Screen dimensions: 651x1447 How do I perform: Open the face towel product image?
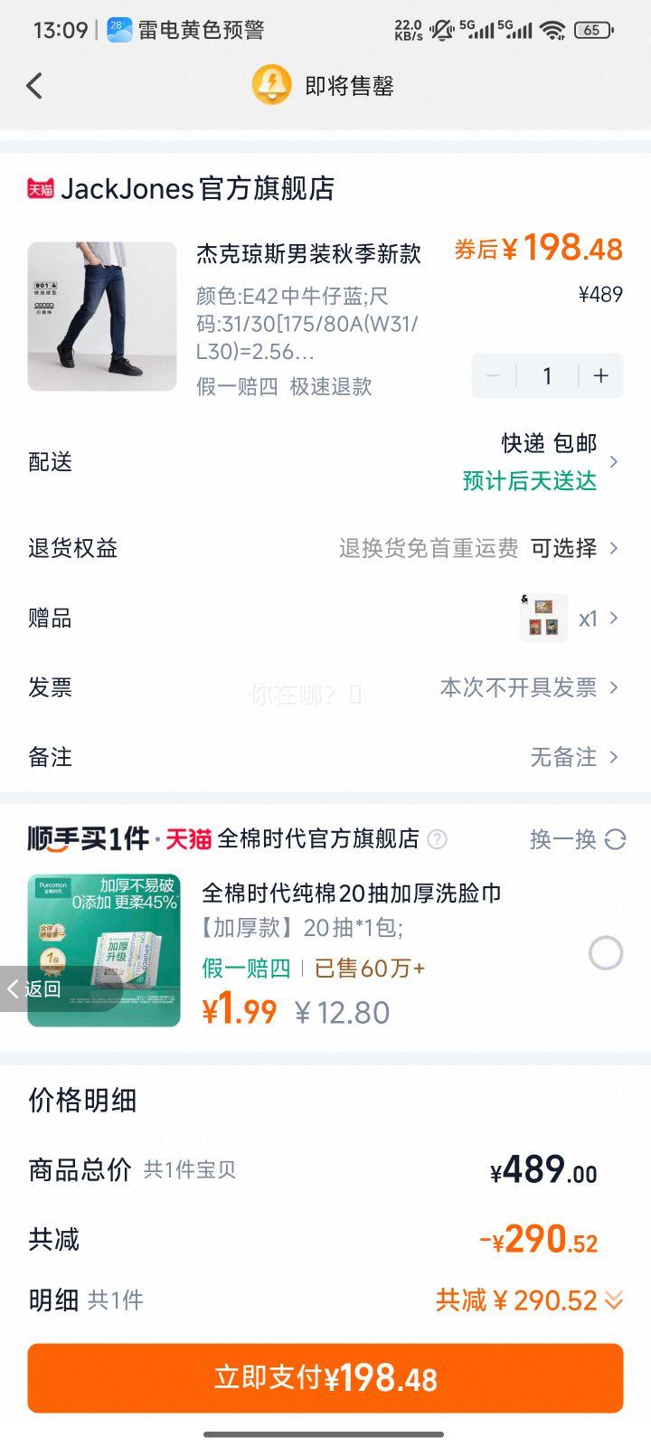pyautogui.click(x=104, y=950)
